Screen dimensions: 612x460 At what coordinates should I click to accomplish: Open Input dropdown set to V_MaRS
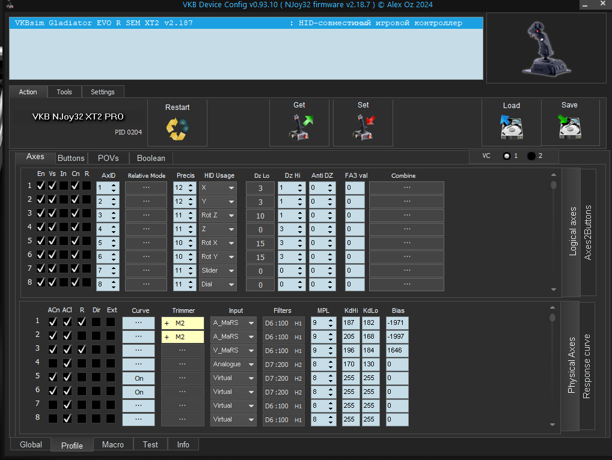[233, 351]
